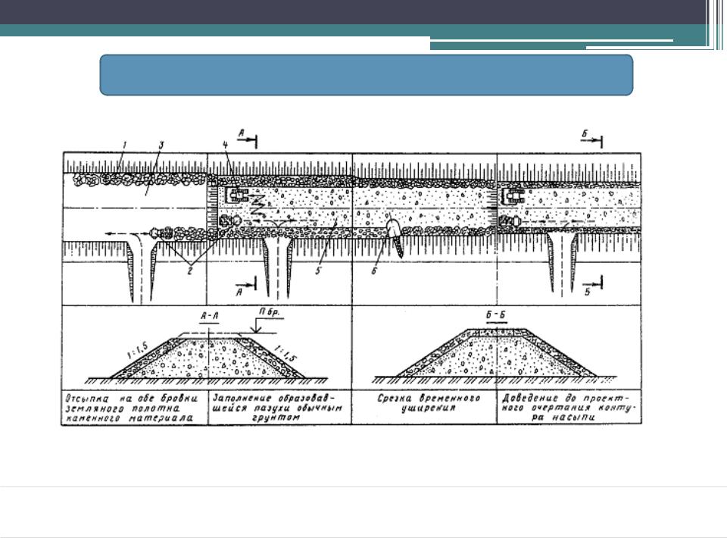The height and width of the screenshot is (538, 727).
Task: Click callout number '1' above the plan
Action: click(124, 145)
